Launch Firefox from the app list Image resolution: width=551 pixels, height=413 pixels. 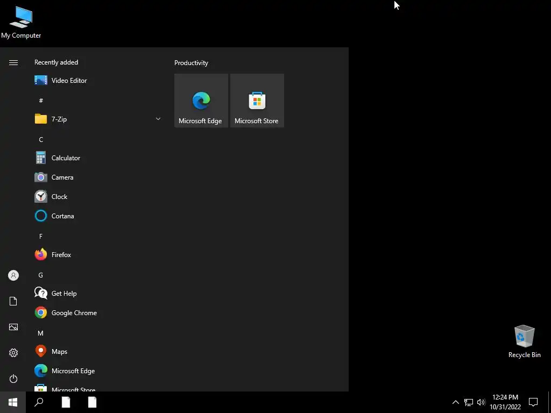(98, 254)
